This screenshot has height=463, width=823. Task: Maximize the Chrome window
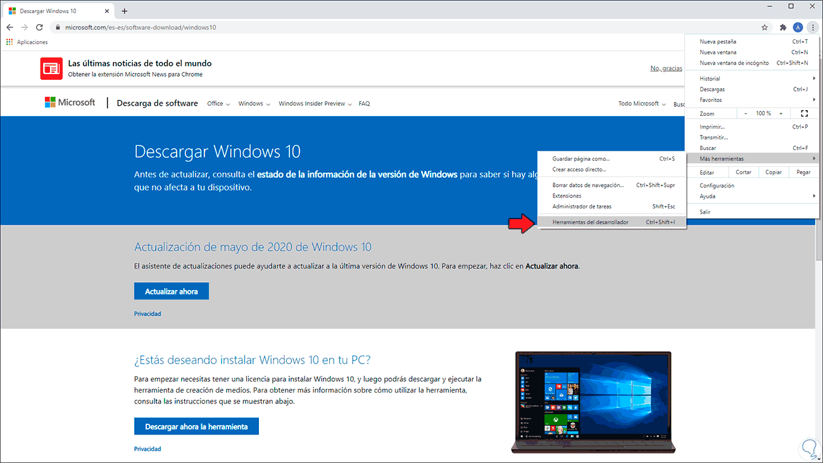click(791, 6)
